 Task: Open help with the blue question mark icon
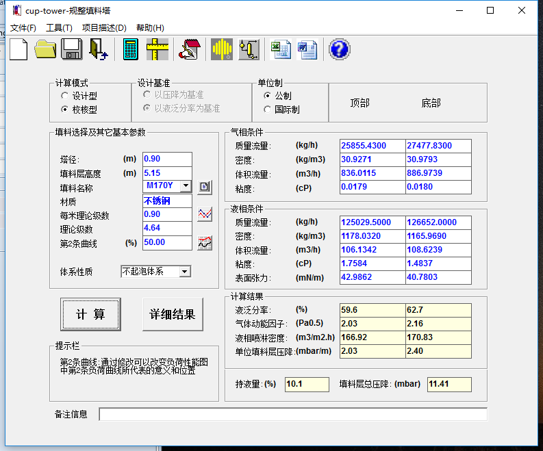click(340, 49)
